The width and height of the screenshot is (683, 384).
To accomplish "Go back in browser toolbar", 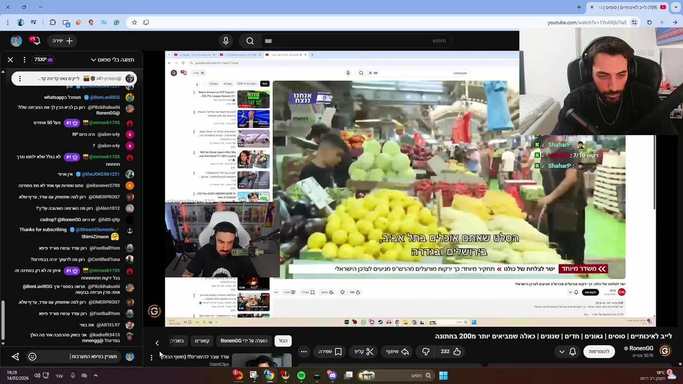I will [675, 22].
